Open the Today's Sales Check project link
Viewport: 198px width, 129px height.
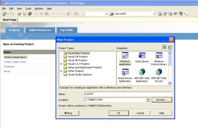point(15,62)
